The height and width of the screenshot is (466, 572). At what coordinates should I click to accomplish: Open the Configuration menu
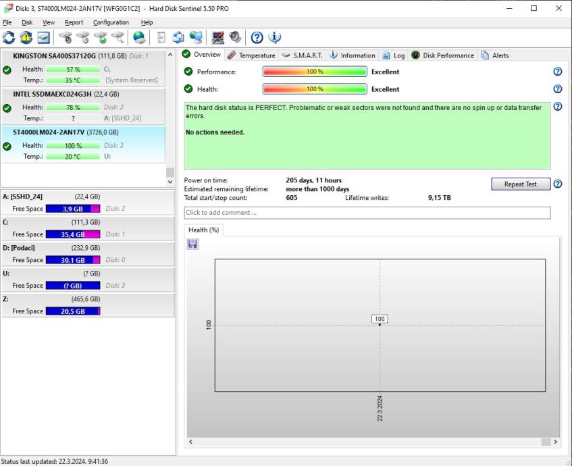tap(111, 22)
